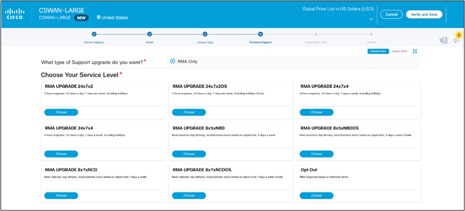Viewport: 465px width, 211px height.
Task: Open the megaphone notifications icon
Action: click(457, 39)
